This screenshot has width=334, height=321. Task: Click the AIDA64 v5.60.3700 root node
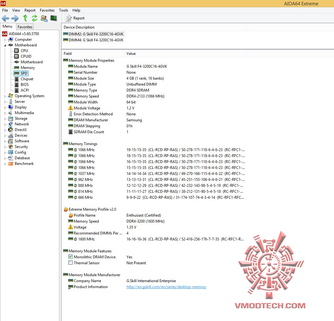coord(21,34)
